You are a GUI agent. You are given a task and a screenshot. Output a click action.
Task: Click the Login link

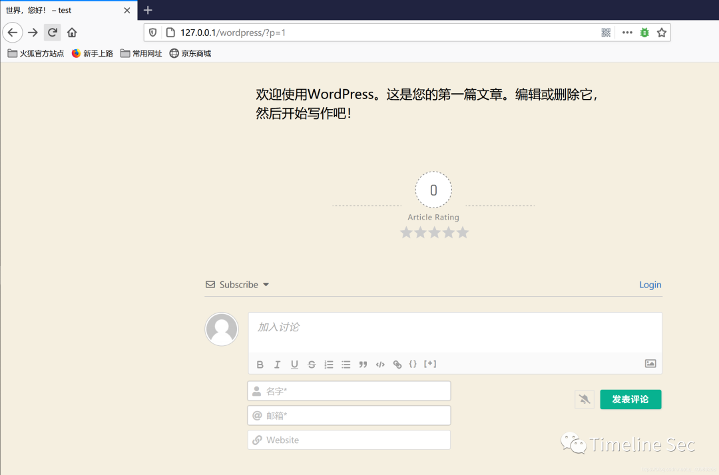650,284
